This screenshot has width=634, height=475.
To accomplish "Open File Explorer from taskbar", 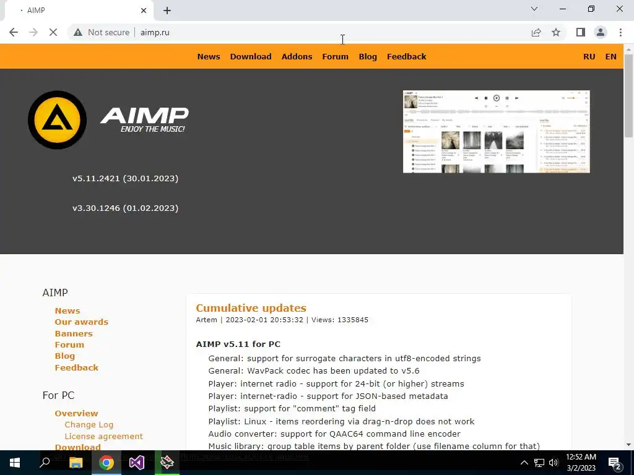I will point(76,463).
